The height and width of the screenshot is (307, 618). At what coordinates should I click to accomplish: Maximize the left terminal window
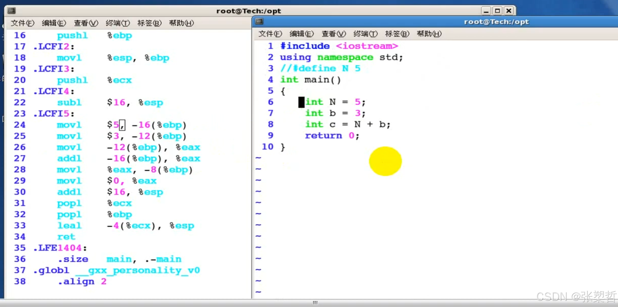coord(497,11)
